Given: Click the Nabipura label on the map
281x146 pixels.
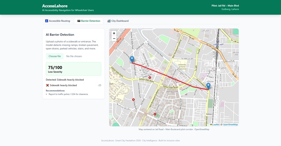Looking at the screenshot, I should coord(210,114).
